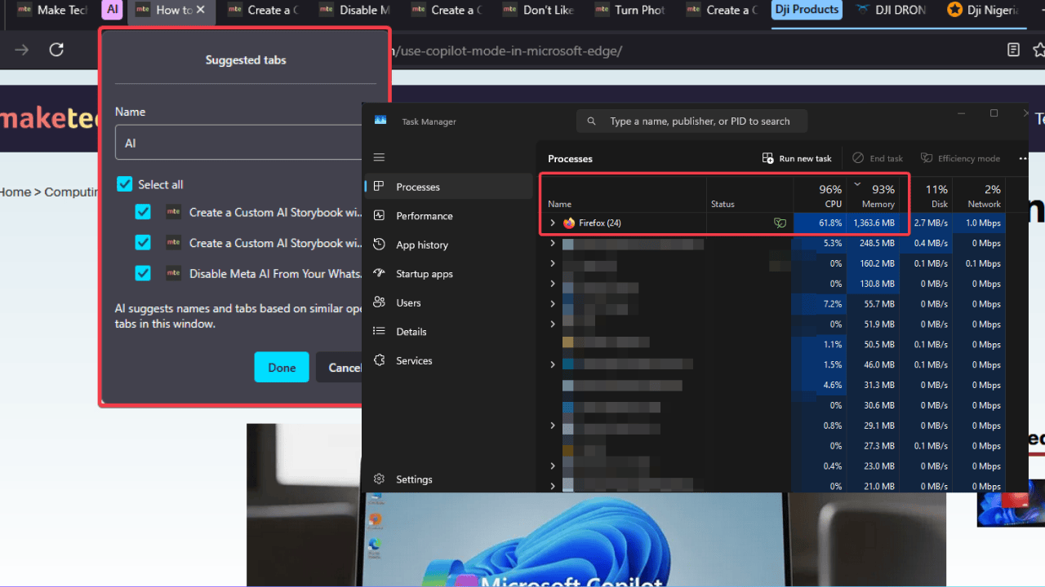Open the Task Manager hamburger menu
This screenshot has width=1045, height=587.
pyautogui.click(x=379, y=157)
